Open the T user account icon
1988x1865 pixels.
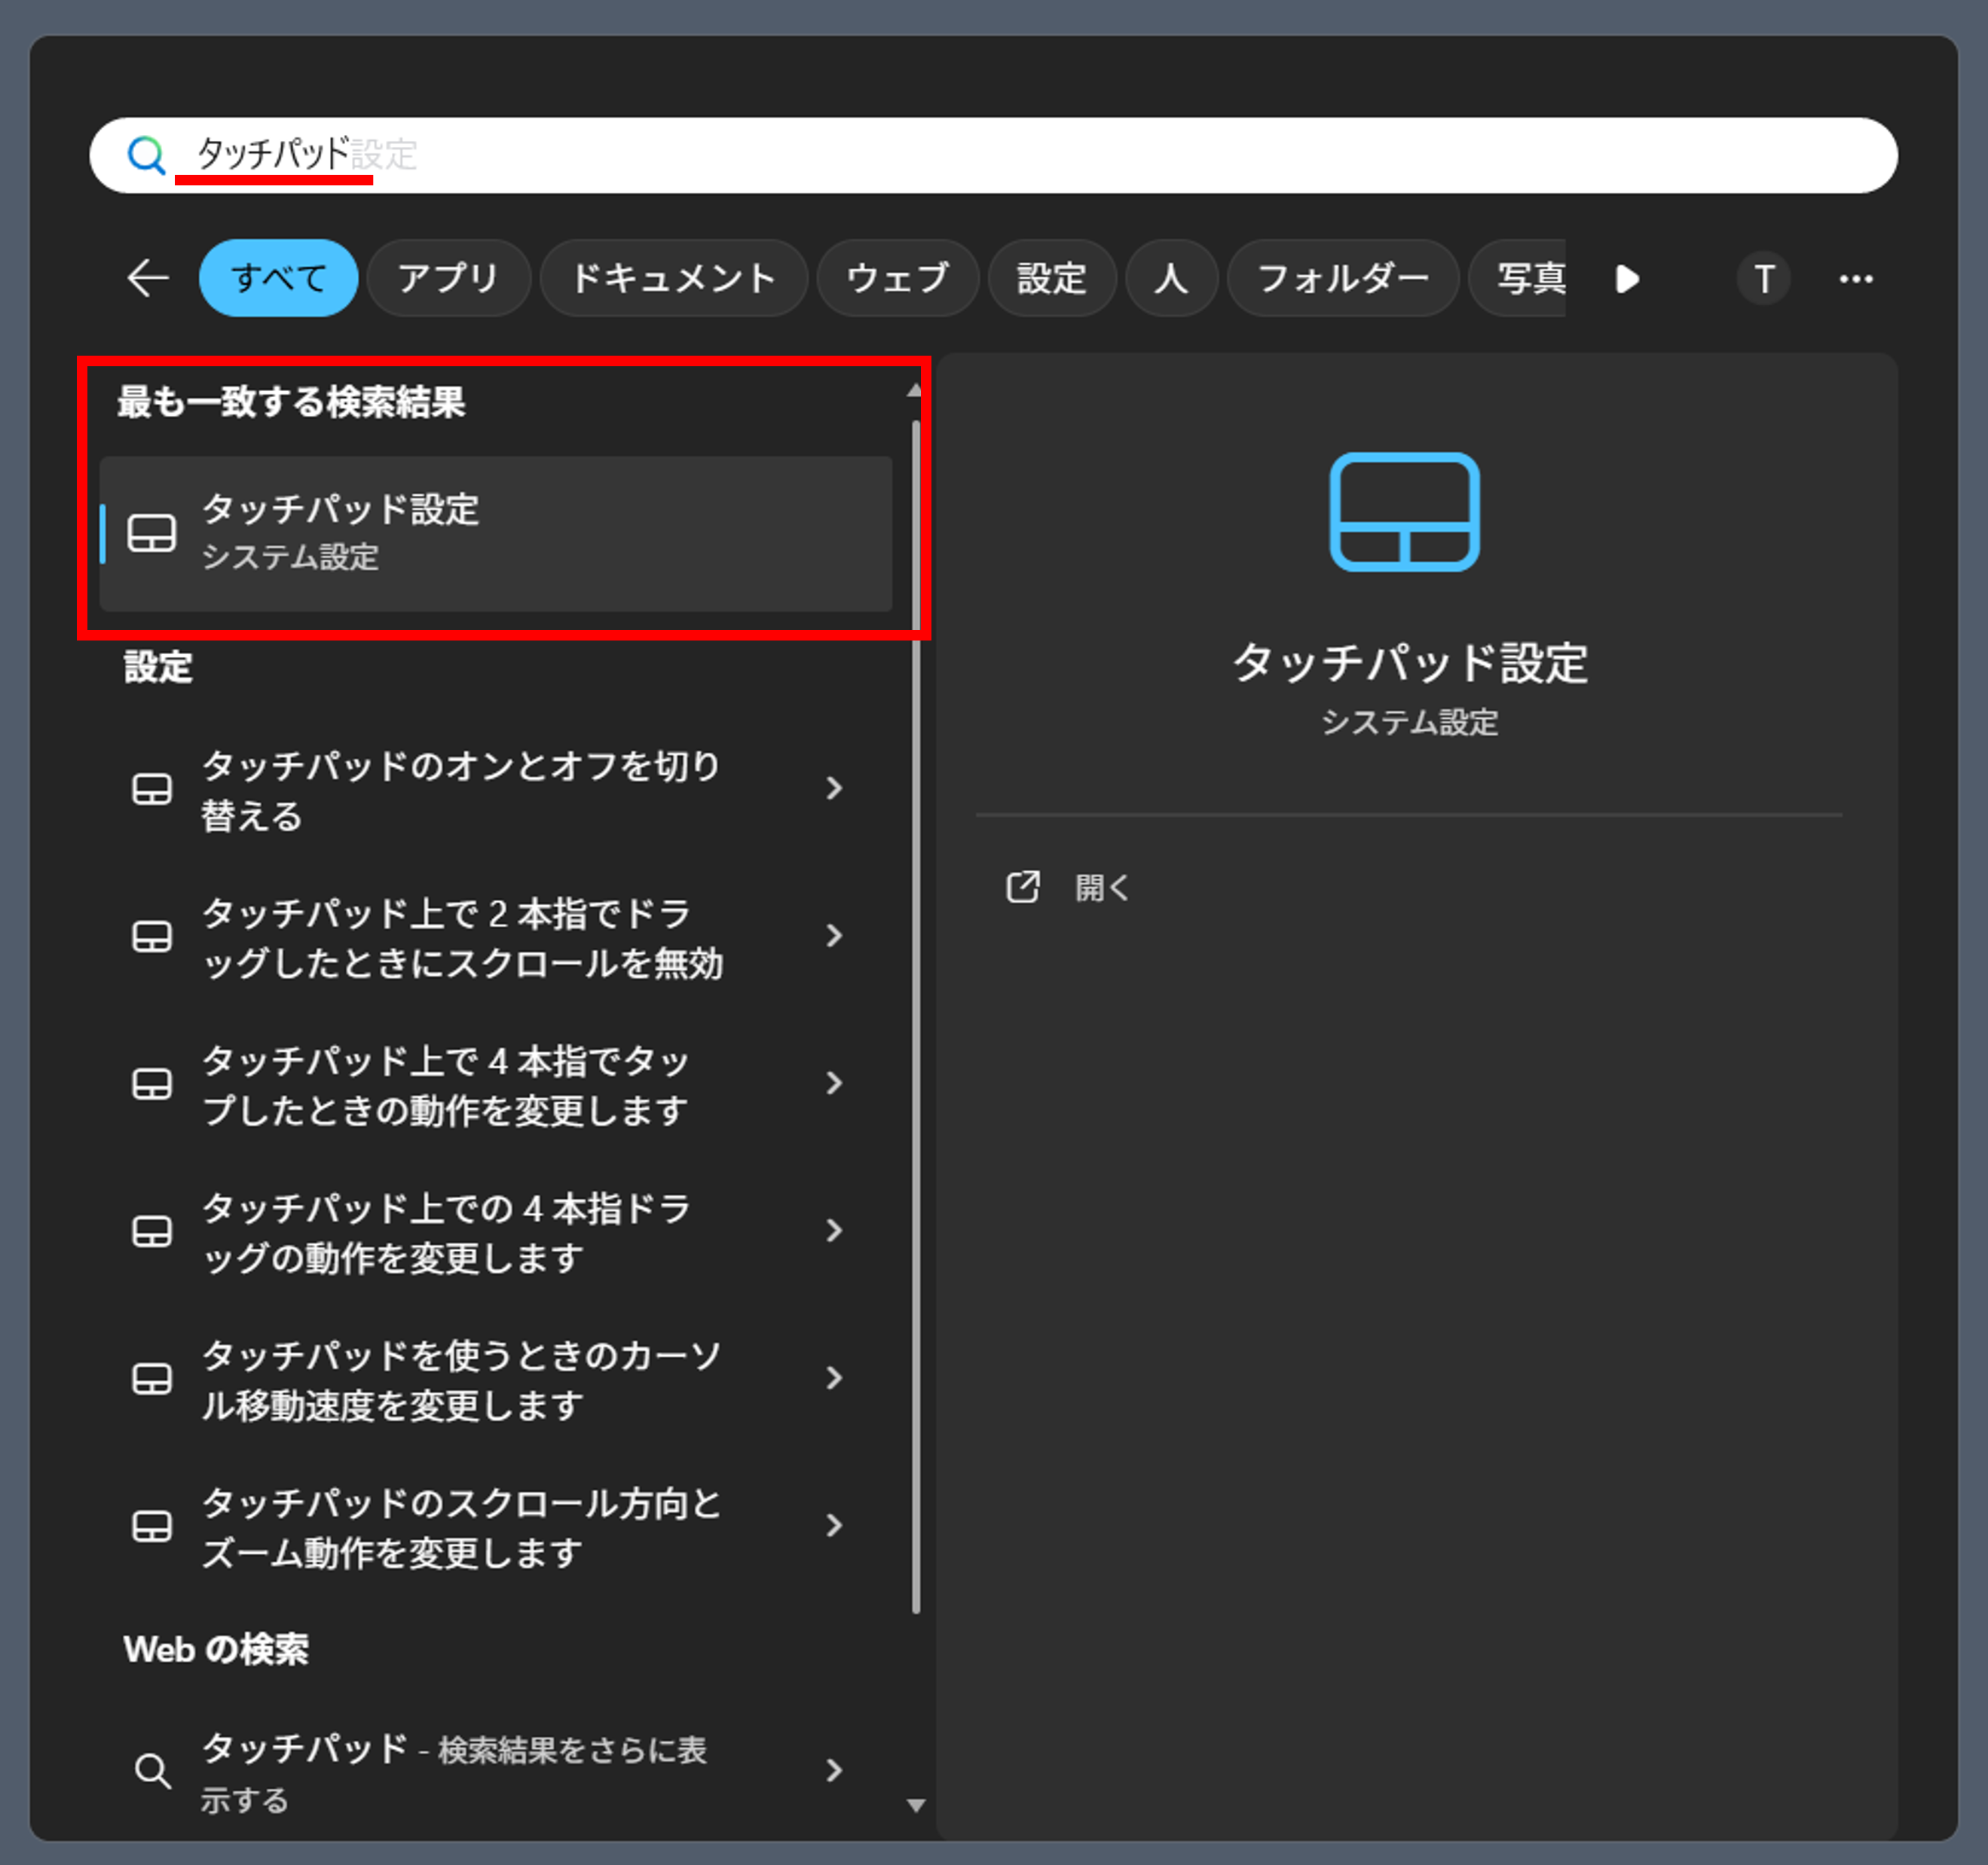[1764, 279]
